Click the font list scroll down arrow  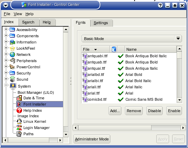pos(179,100)
